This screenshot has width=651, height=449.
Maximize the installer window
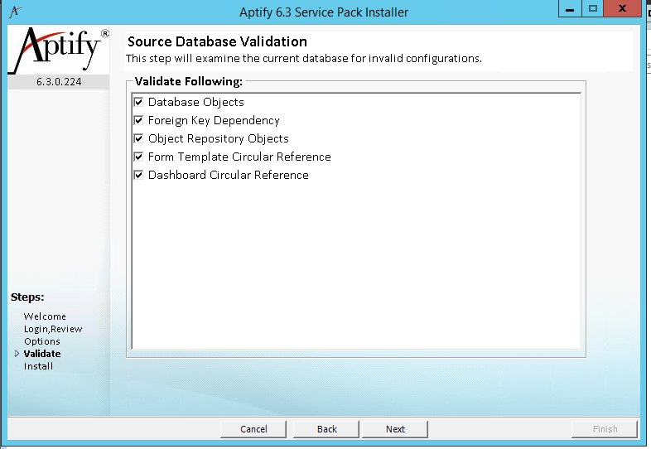[x=593, y=9]
